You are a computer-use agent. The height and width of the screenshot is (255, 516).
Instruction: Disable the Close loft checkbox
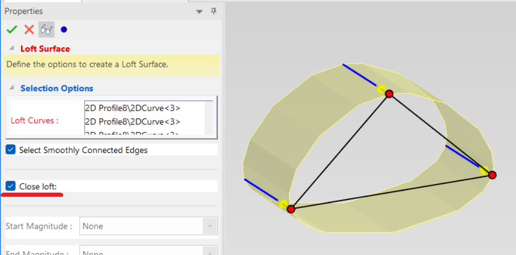click(10, 186)
